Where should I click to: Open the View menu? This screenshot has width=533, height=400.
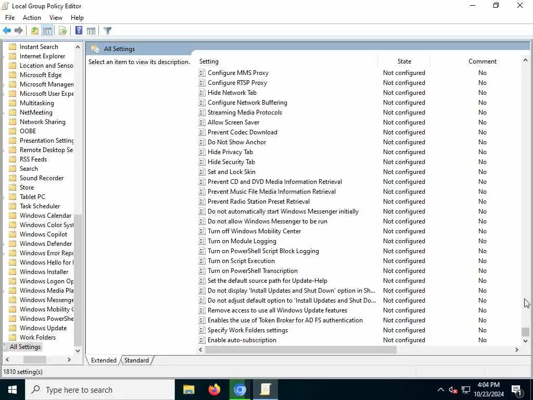tap(56, 18)
